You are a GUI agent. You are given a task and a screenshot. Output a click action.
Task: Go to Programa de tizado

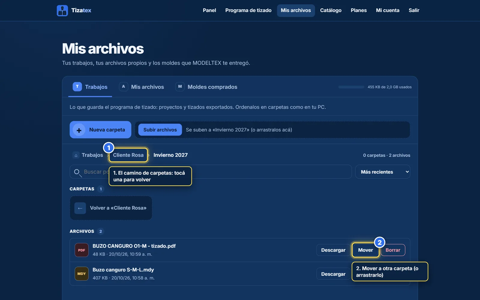coord(248,10)
